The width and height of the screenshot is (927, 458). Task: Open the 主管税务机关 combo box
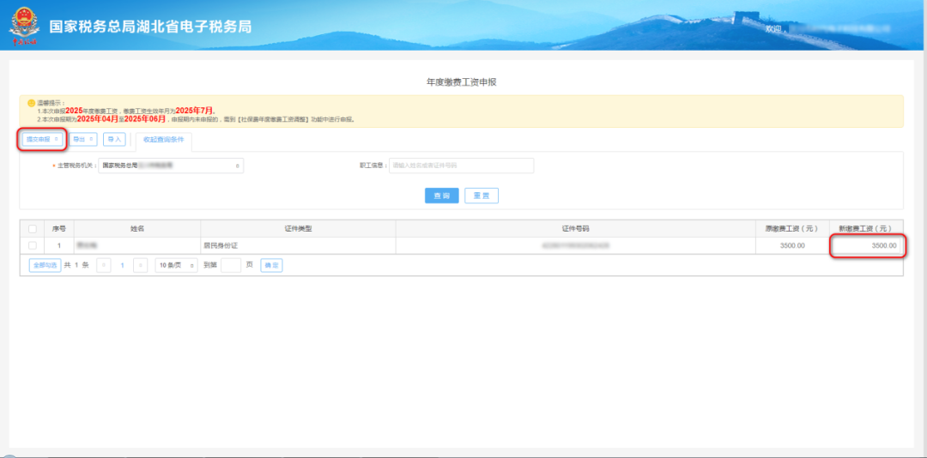coord(171,166)
